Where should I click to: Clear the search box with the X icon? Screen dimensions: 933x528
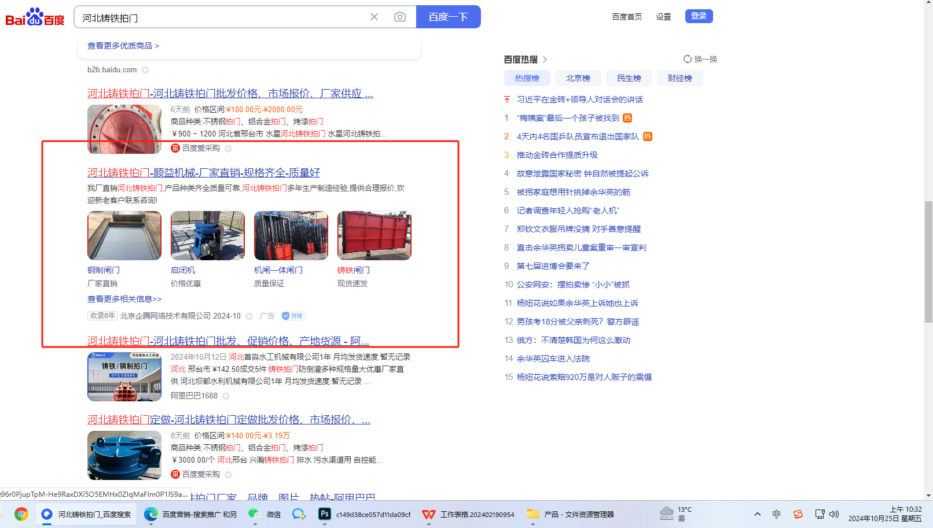click(374, 17)
